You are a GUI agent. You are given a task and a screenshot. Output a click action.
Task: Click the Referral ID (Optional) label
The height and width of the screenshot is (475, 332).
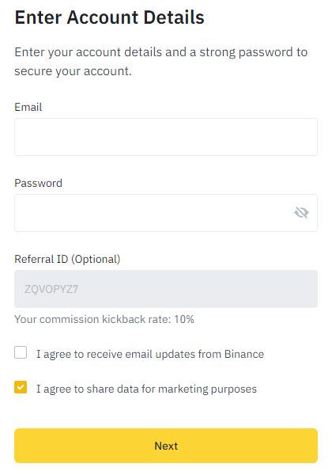pyautogui.click(x=67, y=260)
